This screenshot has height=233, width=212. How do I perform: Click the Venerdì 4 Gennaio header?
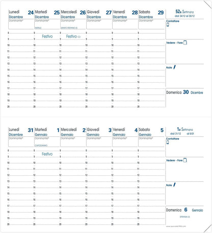(125, 132)
